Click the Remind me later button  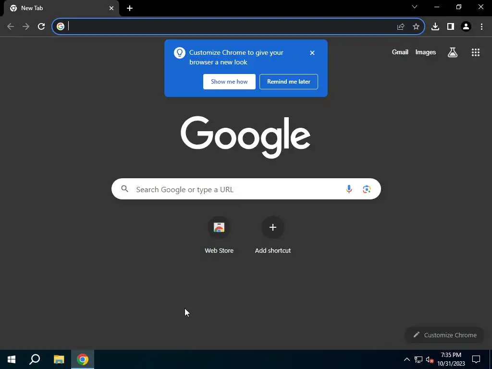tap(289, 82)
